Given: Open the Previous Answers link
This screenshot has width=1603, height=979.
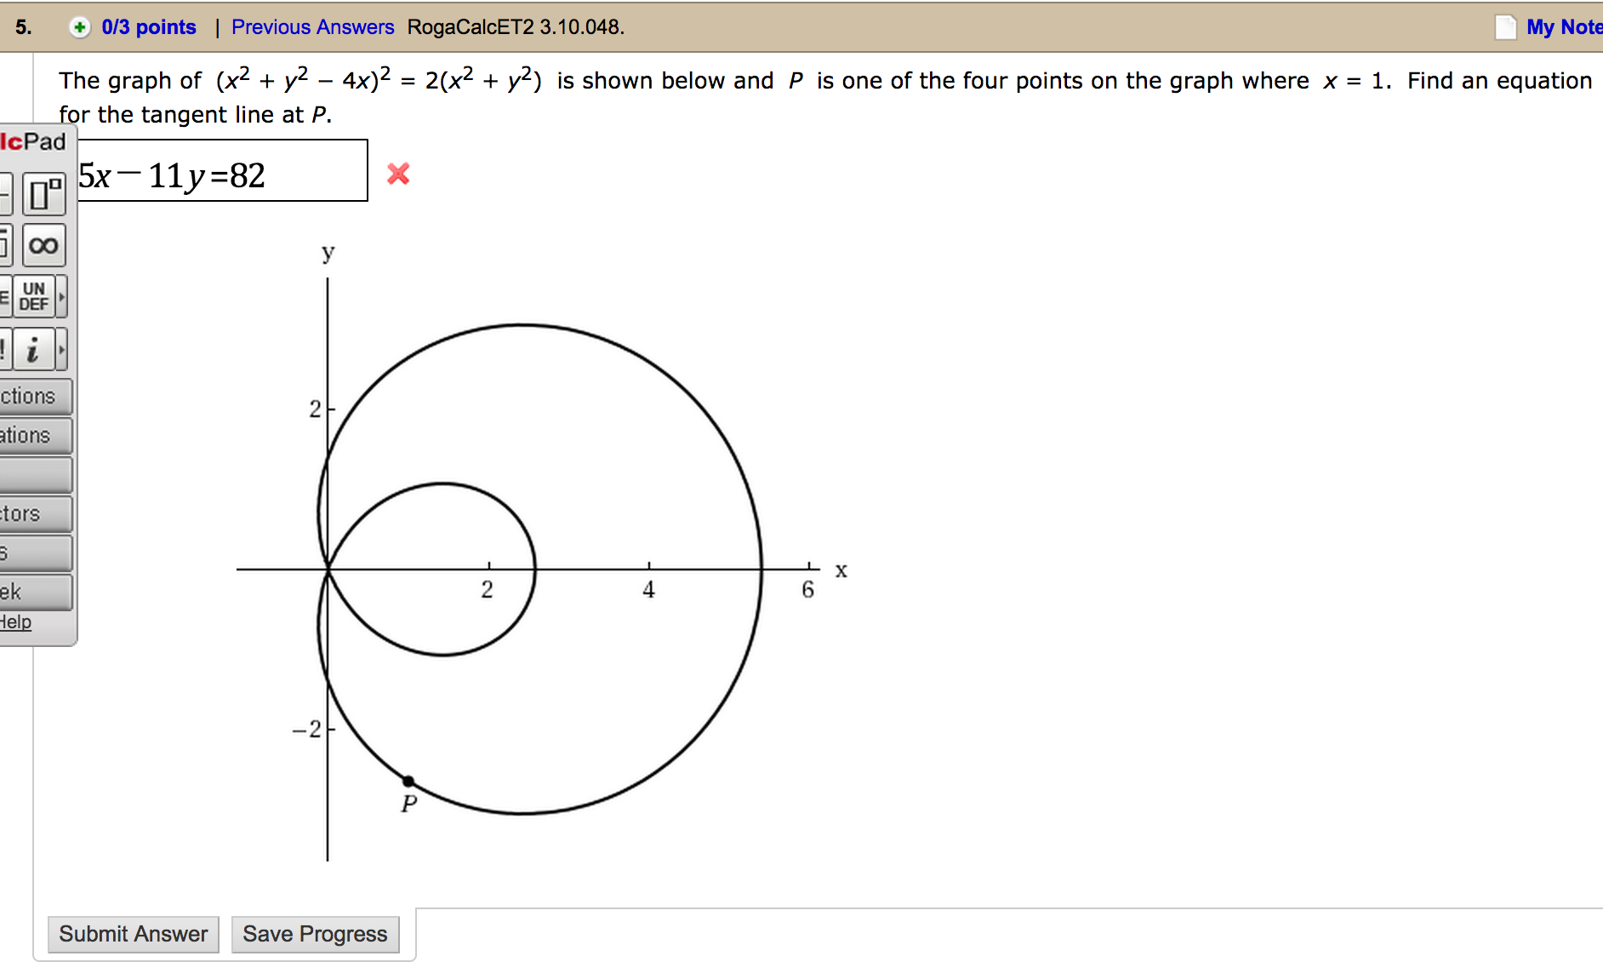Looking at the screenshot, I should [x=312, y=27].
